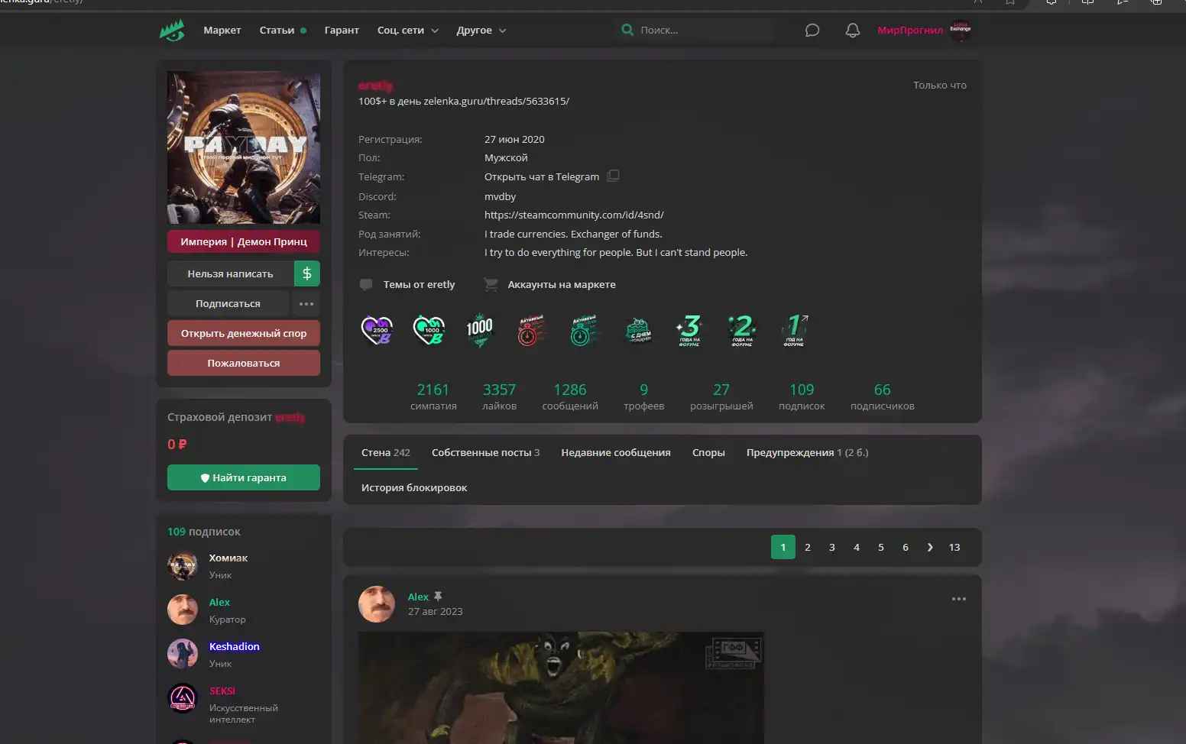Screen dimensions: 1186x744
Task: Click the birthday cake trophy badge
Action: coord(639,330)
